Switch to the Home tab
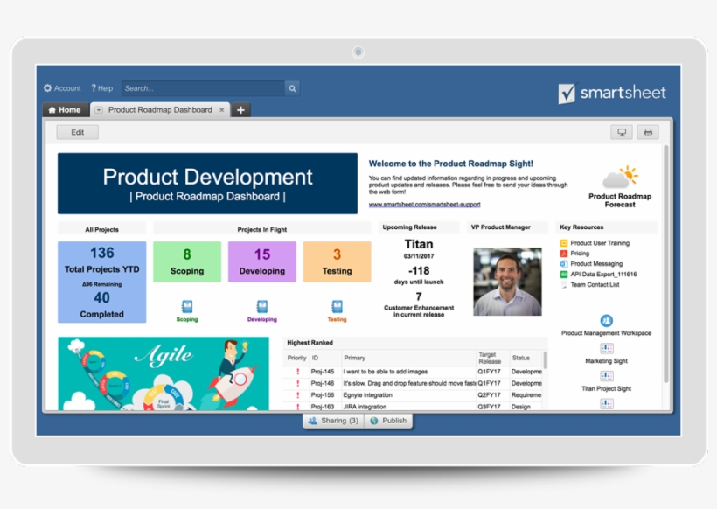This screenshot has height=509, width=717. [65, 109]
